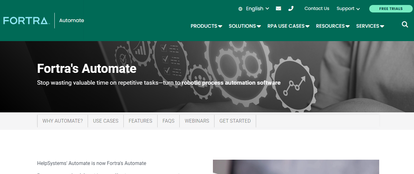The image size is (414, 174).
Task: Click the globe language icon
Action: coord(240,9)
